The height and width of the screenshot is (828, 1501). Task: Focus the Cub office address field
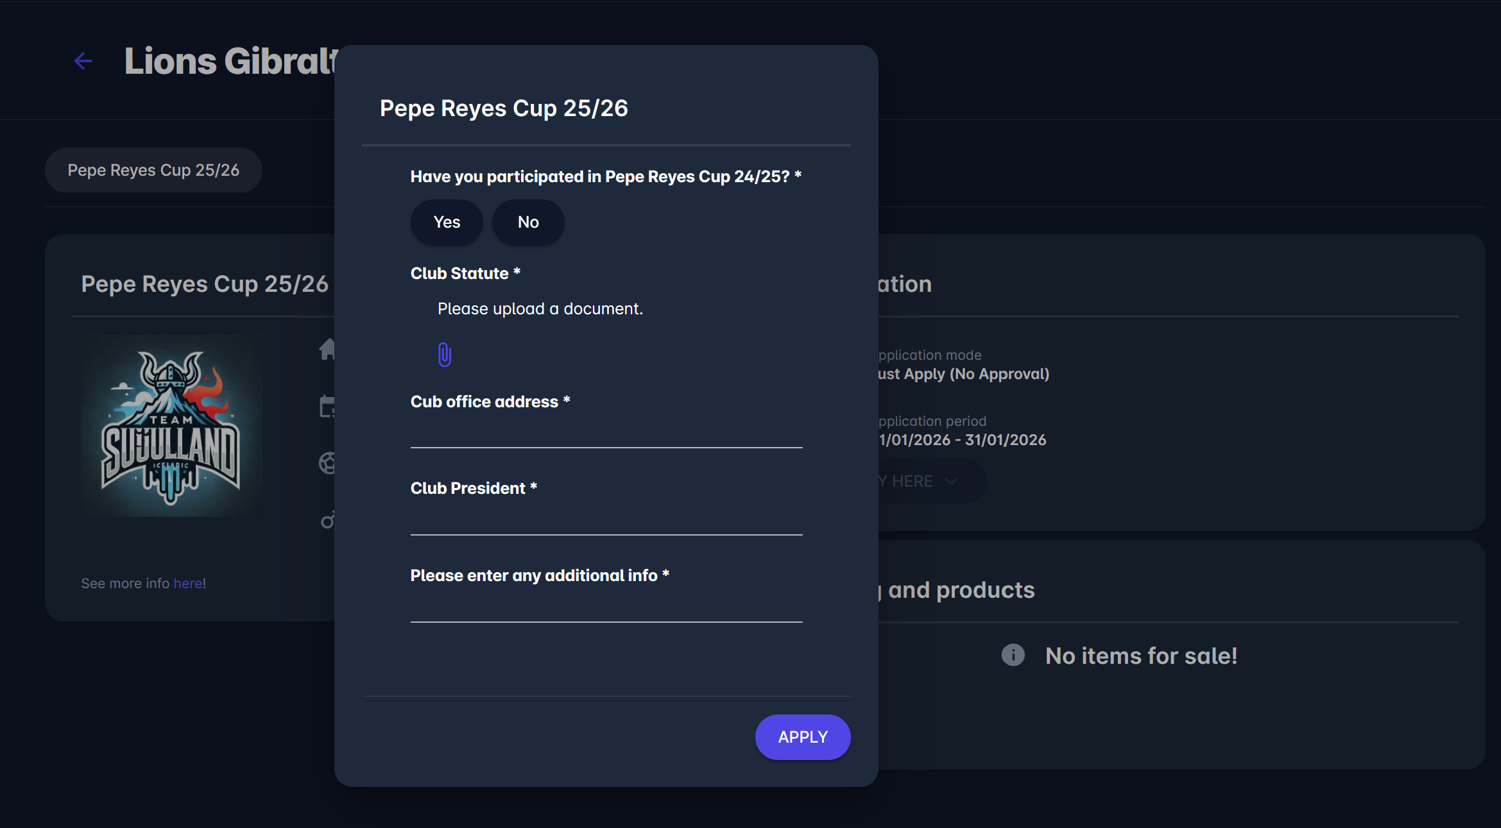pyautogui.click(x=606, y=433)
